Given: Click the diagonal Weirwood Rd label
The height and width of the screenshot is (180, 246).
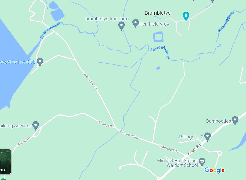Looking at the screenshot, I should 90,81.
